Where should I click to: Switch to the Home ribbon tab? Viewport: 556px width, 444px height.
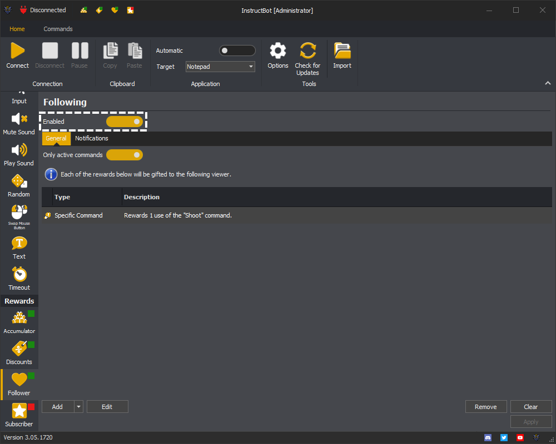17,29
